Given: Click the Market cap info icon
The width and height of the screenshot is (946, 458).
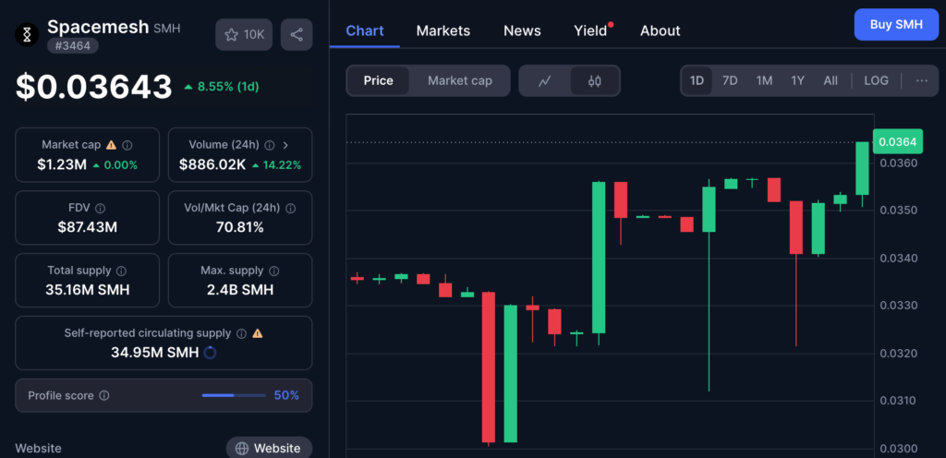Looking at the screenshot, I should pyautogui.click(x=127, y=145).
